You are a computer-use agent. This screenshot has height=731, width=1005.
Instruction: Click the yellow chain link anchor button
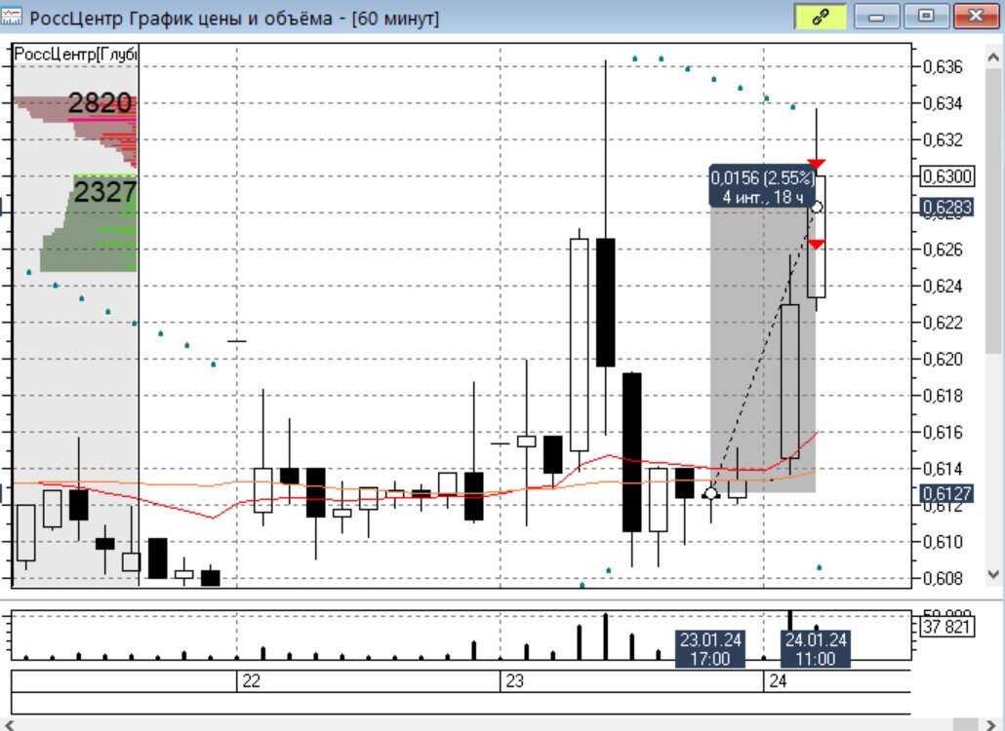pos(821,17)
